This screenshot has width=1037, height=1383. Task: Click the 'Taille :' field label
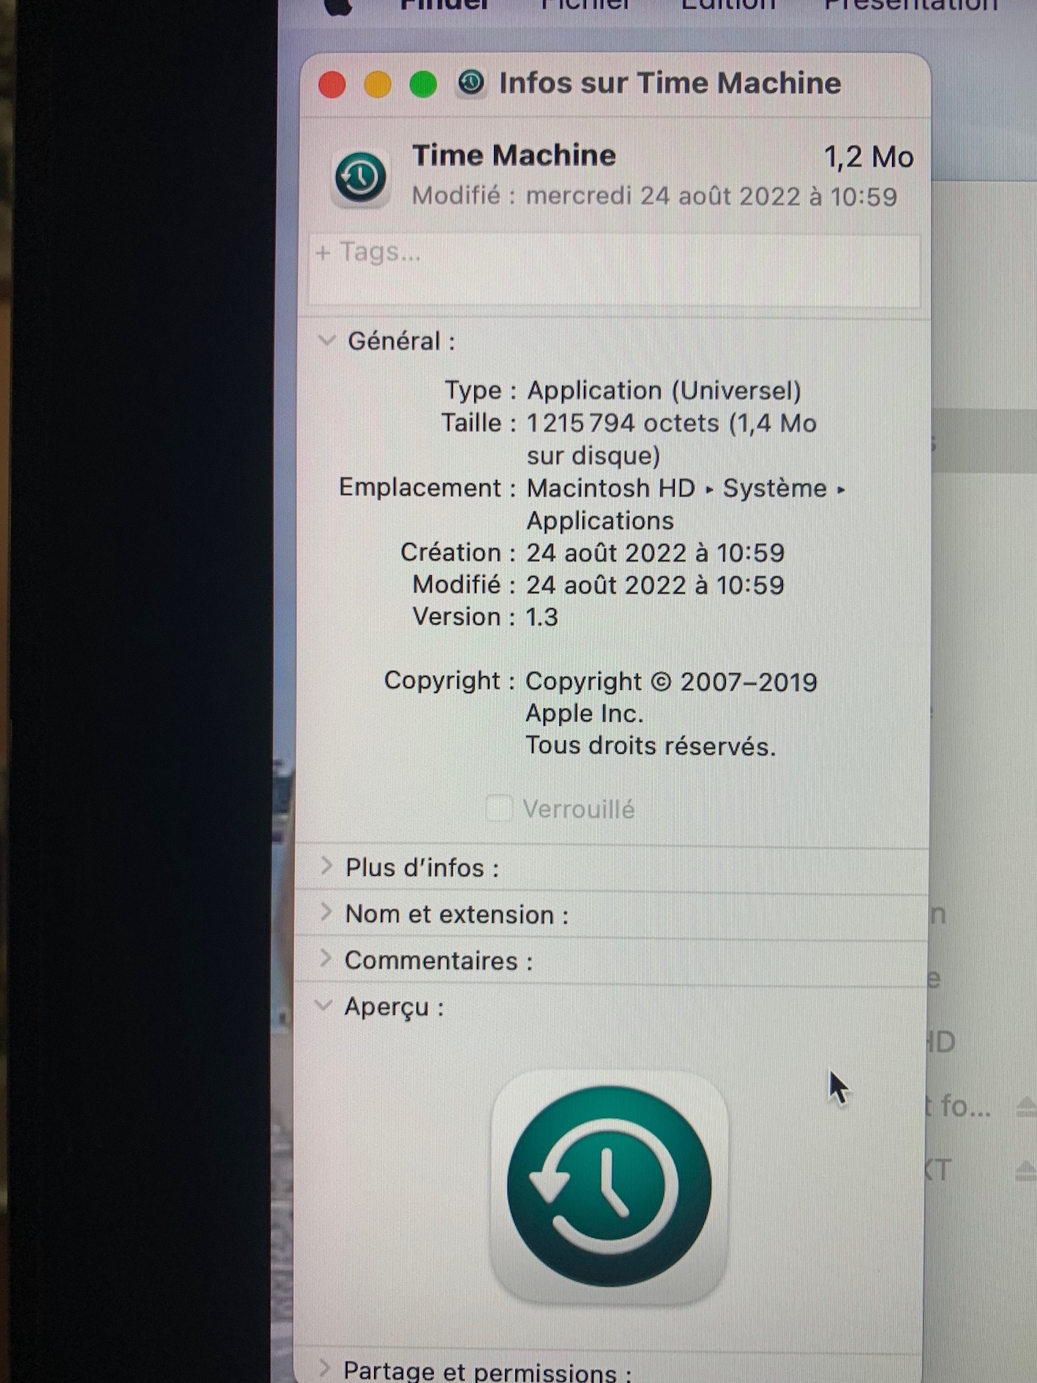[479, 423]
